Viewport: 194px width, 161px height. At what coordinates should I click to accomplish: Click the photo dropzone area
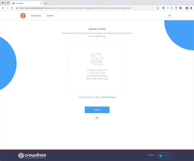(x=97, y=69)
